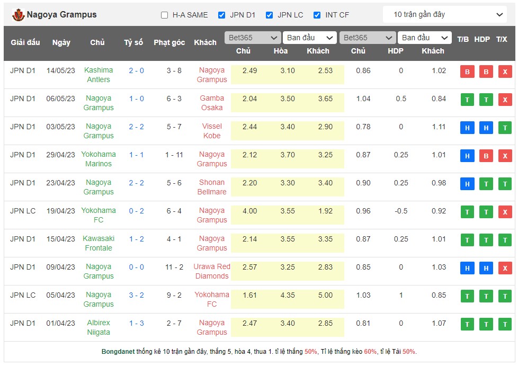518x366 pixels.
Task: Uncheck the JPN D1 filter
Action: [222, 15]
